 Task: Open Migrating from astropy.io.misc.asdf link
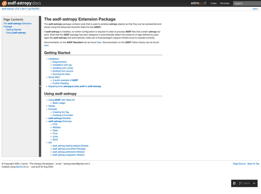[75, 86]
